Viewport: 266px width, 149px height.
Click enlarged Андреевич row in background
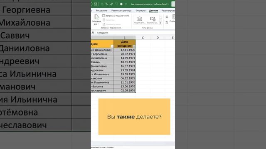(x=36, y=61)
